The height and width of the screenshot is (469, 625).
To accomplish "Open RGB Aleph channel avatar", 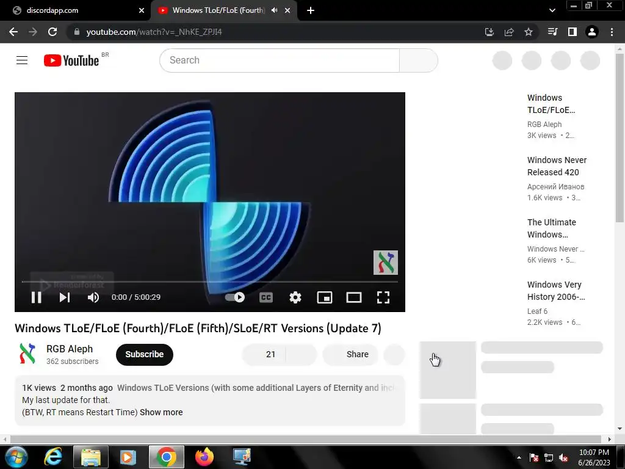I will tap(27, 354).
